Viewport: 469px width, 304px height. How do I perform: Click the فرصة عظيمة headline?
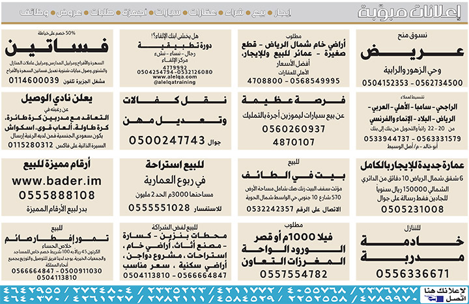(293, 100)
